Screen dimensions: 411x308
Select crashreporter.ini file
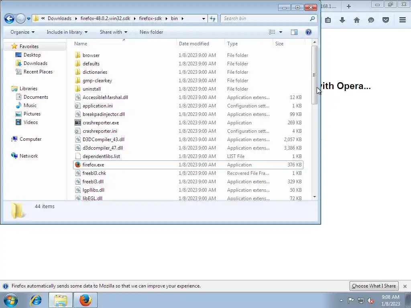point(100,131)
